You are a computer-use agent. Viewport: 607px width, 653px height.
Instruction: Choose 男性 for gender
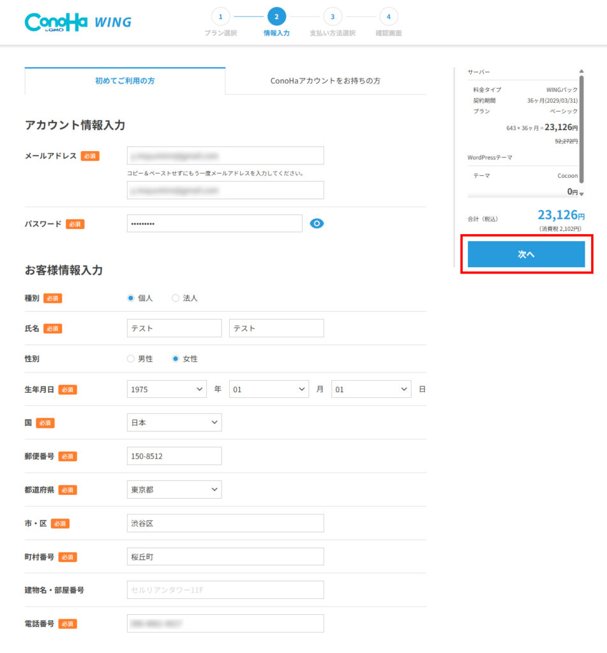coord(131,359)
